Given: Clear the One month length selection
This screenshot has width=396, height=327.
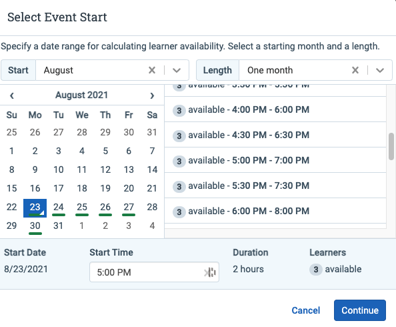Looking at the screenshot, I should [355, 70].
